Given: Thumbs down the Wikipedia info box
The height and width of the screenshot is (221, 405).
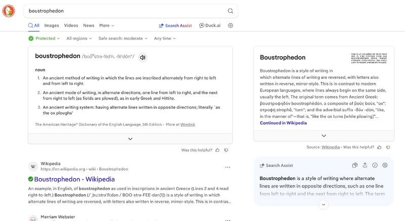Looking at the screenshot, I should point(388,147).
